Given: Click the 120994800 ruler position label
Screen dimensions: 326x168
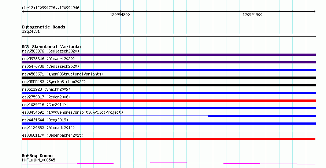Looking at the screenshot, I should tap(120, 15).
